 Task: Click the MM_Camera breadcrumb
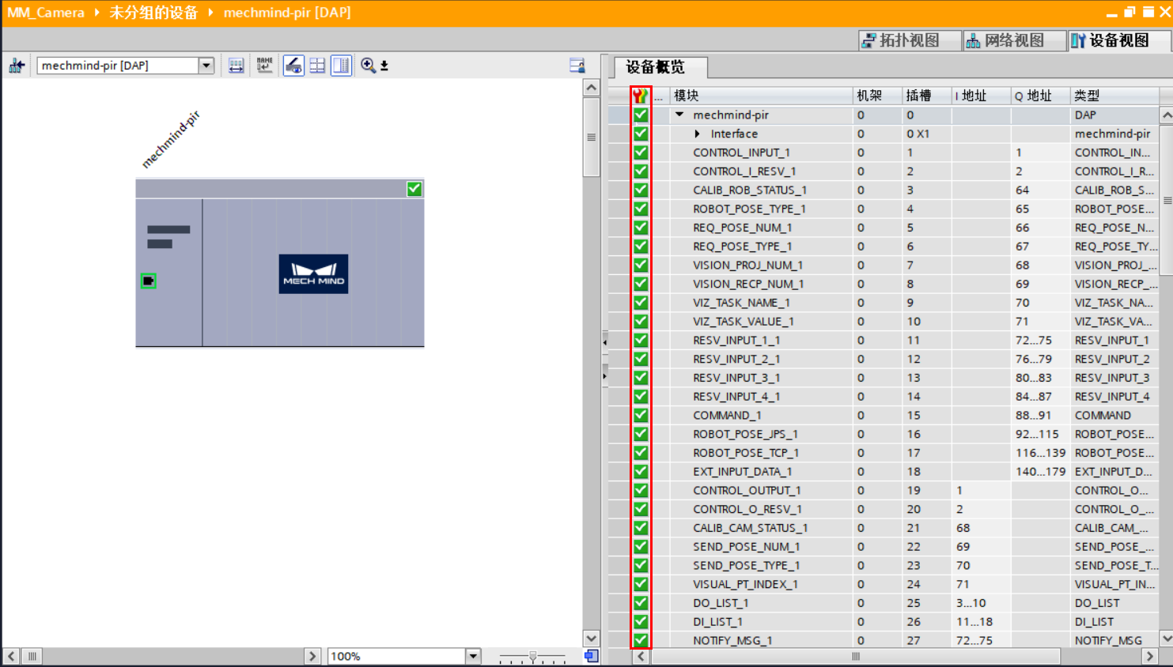click(x=46, y=13)
